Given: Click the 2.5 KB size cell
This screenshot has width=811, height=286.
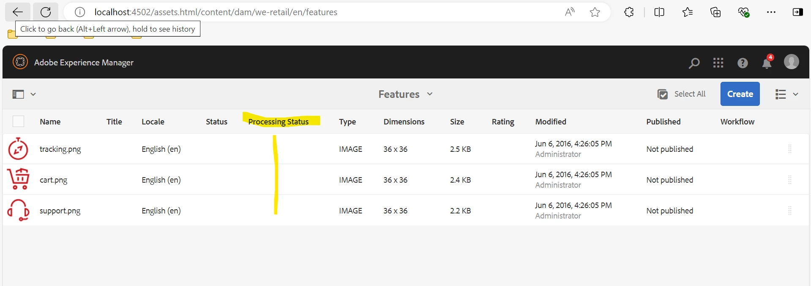Looking at the screenshot, I should point(460,149).
